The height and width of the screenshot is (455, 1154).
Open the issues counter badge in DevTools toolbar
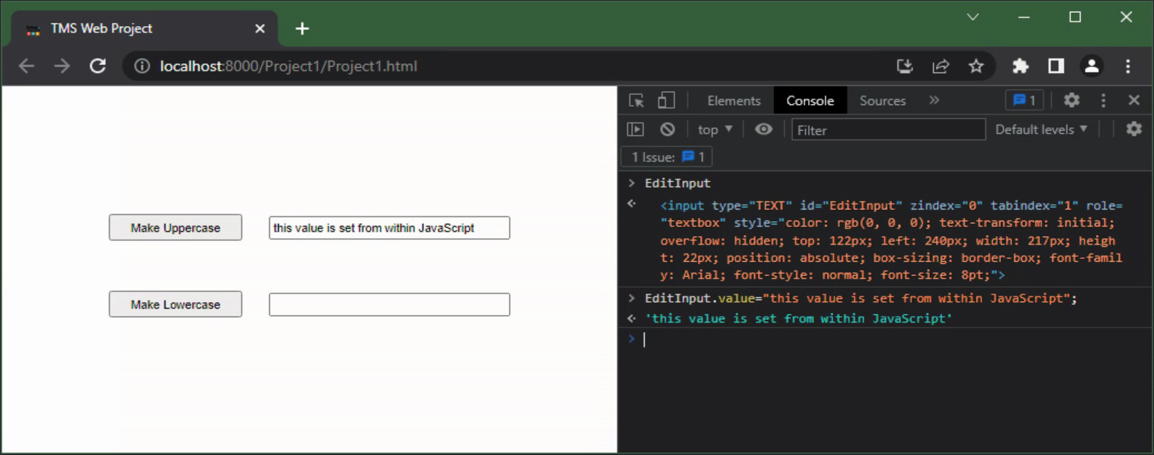pyautogui.click(x=1024, y=101)
